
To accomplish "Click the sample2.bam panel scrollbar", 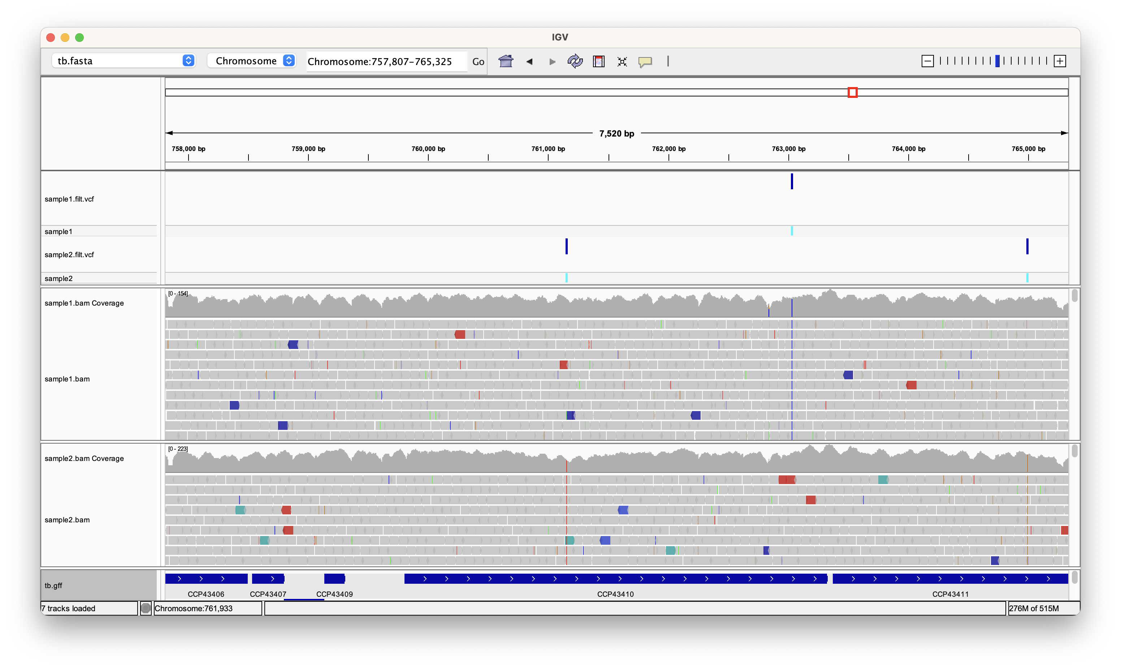I will [1074, 450].
